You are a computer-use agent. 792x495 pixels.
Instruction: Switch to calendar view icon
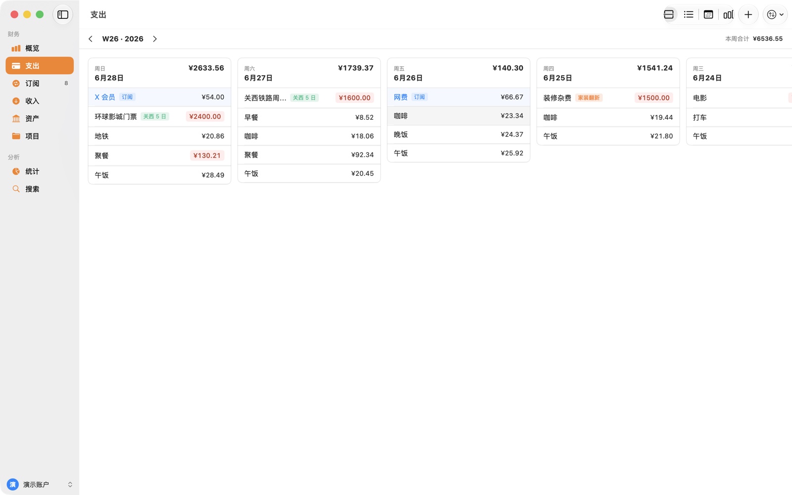point(708,15)
